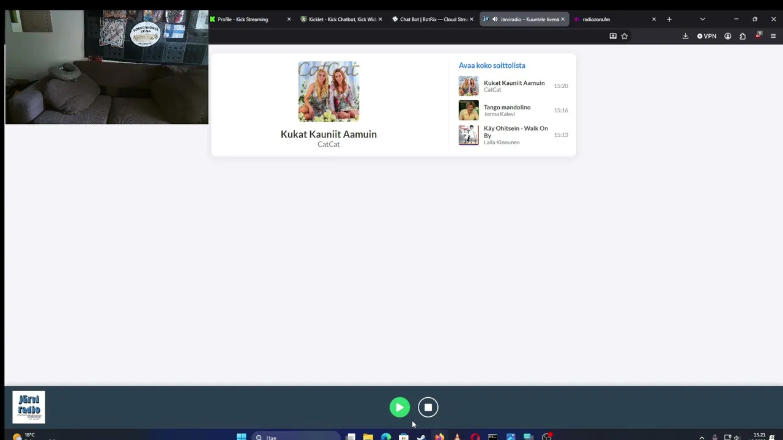Open the Windows Start menu
Viewport: 783px width, 440px height.
click(241, 436)
